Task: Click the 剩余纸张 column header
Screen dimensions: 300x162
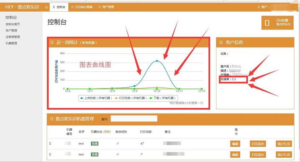Action: [x=121, y=132]
